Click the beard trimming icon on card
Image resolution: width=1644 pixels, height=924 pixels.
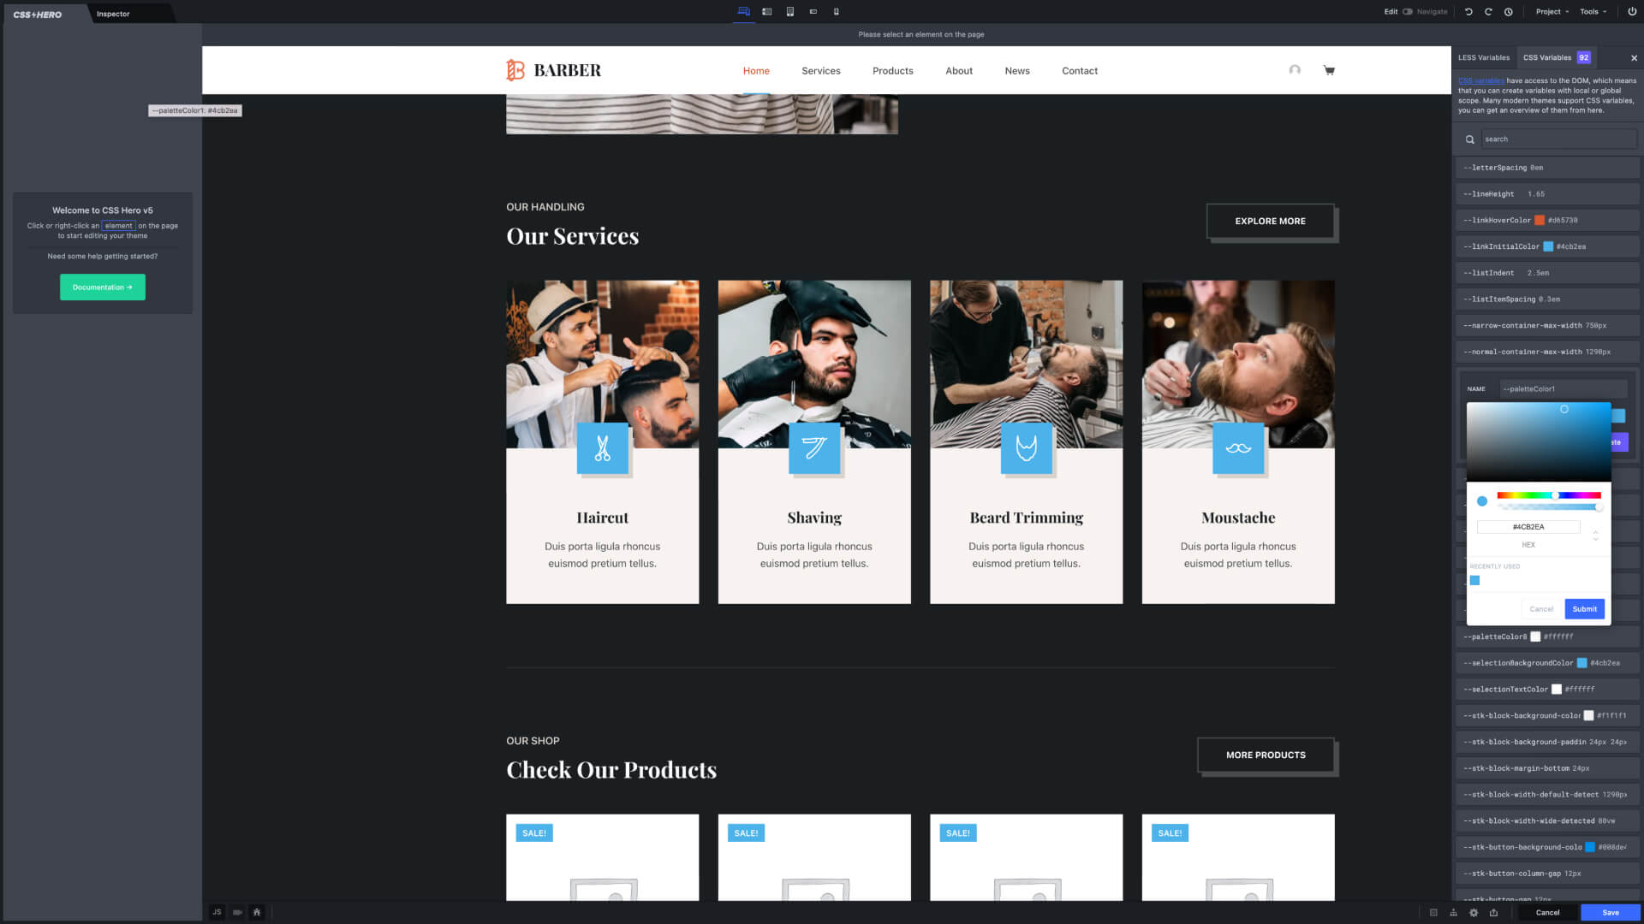[1025, 448]
